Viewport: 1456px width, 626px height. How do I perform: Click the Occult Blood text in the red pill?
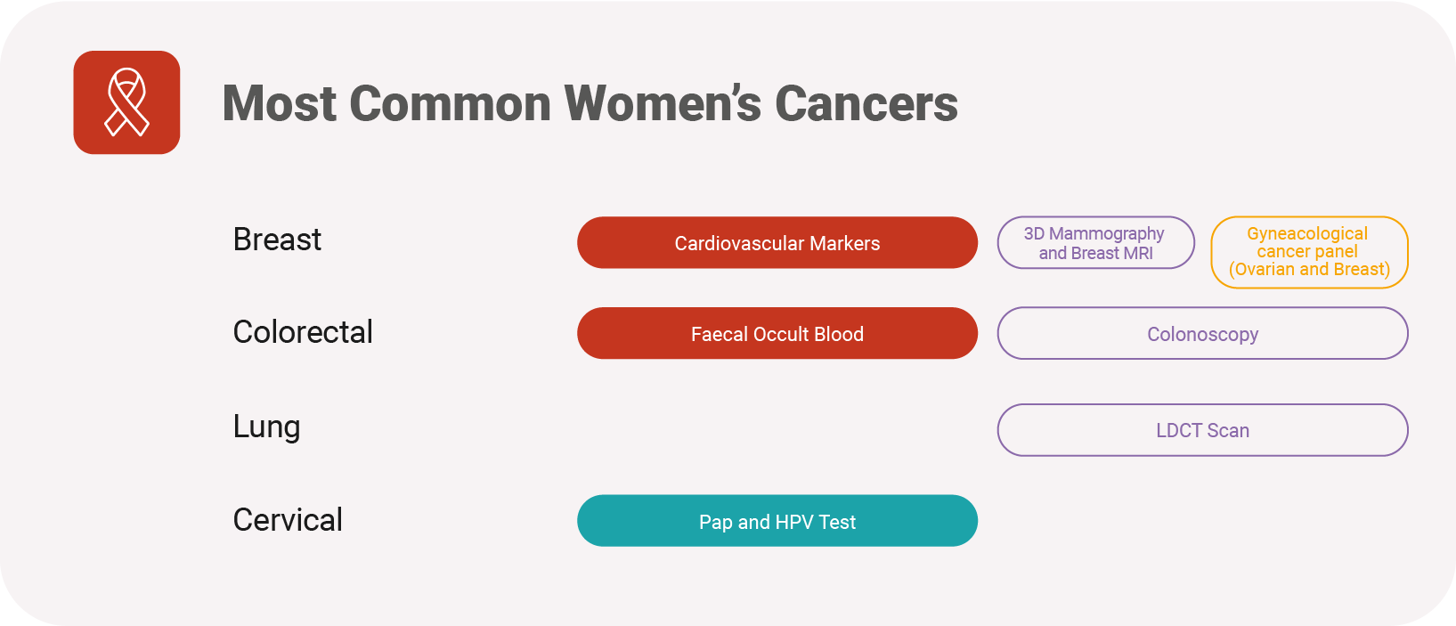click(x=809, y=334)
